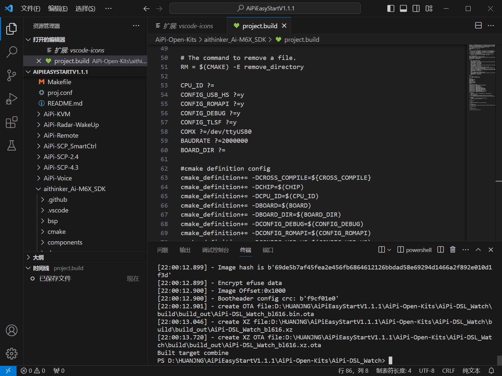
Task: Navigate back with the left arrow
Action: pyautogui.click(x=146, y=9)
